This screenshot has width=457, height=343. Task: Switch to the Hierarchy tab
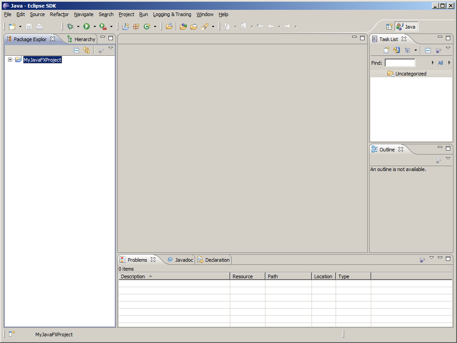(81, 39)
